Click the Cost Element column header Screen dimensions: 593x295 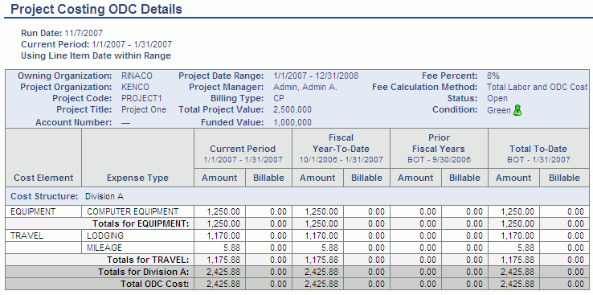pos(43,178)
